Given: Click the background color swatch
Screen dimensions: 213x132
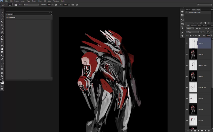Looking at the screenshot, I should pos(3,83).
